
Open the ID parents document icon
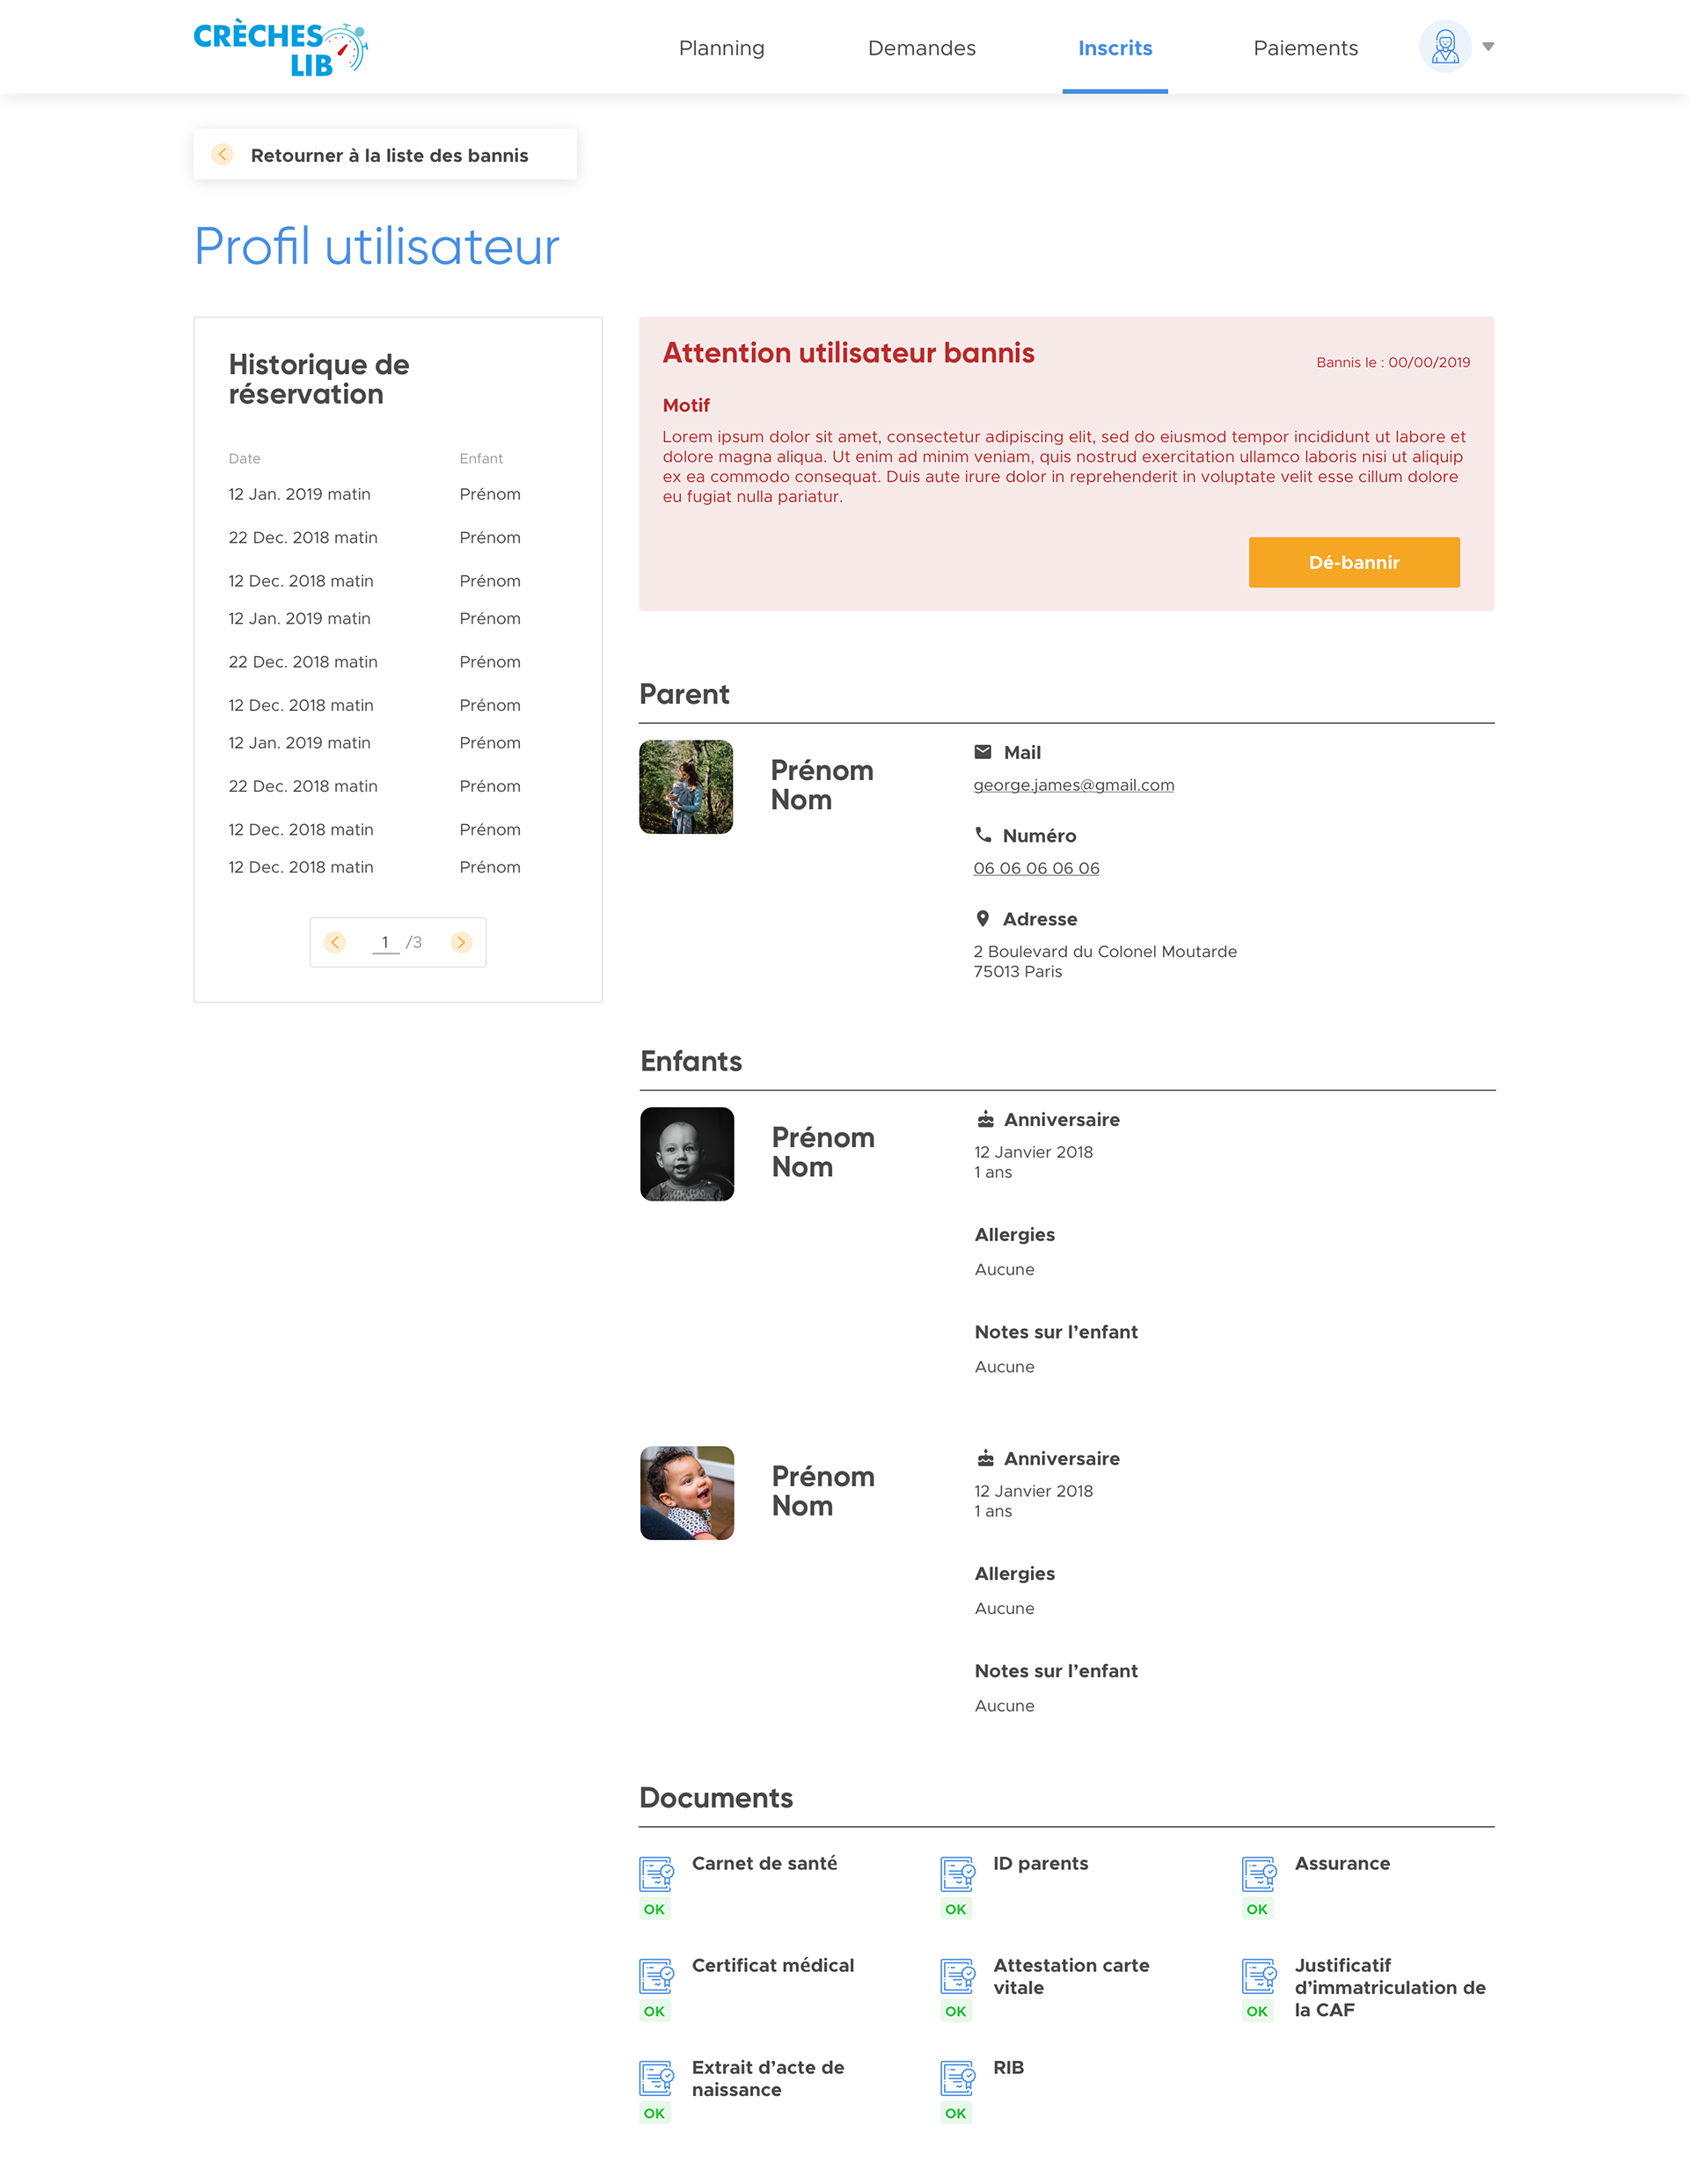(x=958, y=1874)
